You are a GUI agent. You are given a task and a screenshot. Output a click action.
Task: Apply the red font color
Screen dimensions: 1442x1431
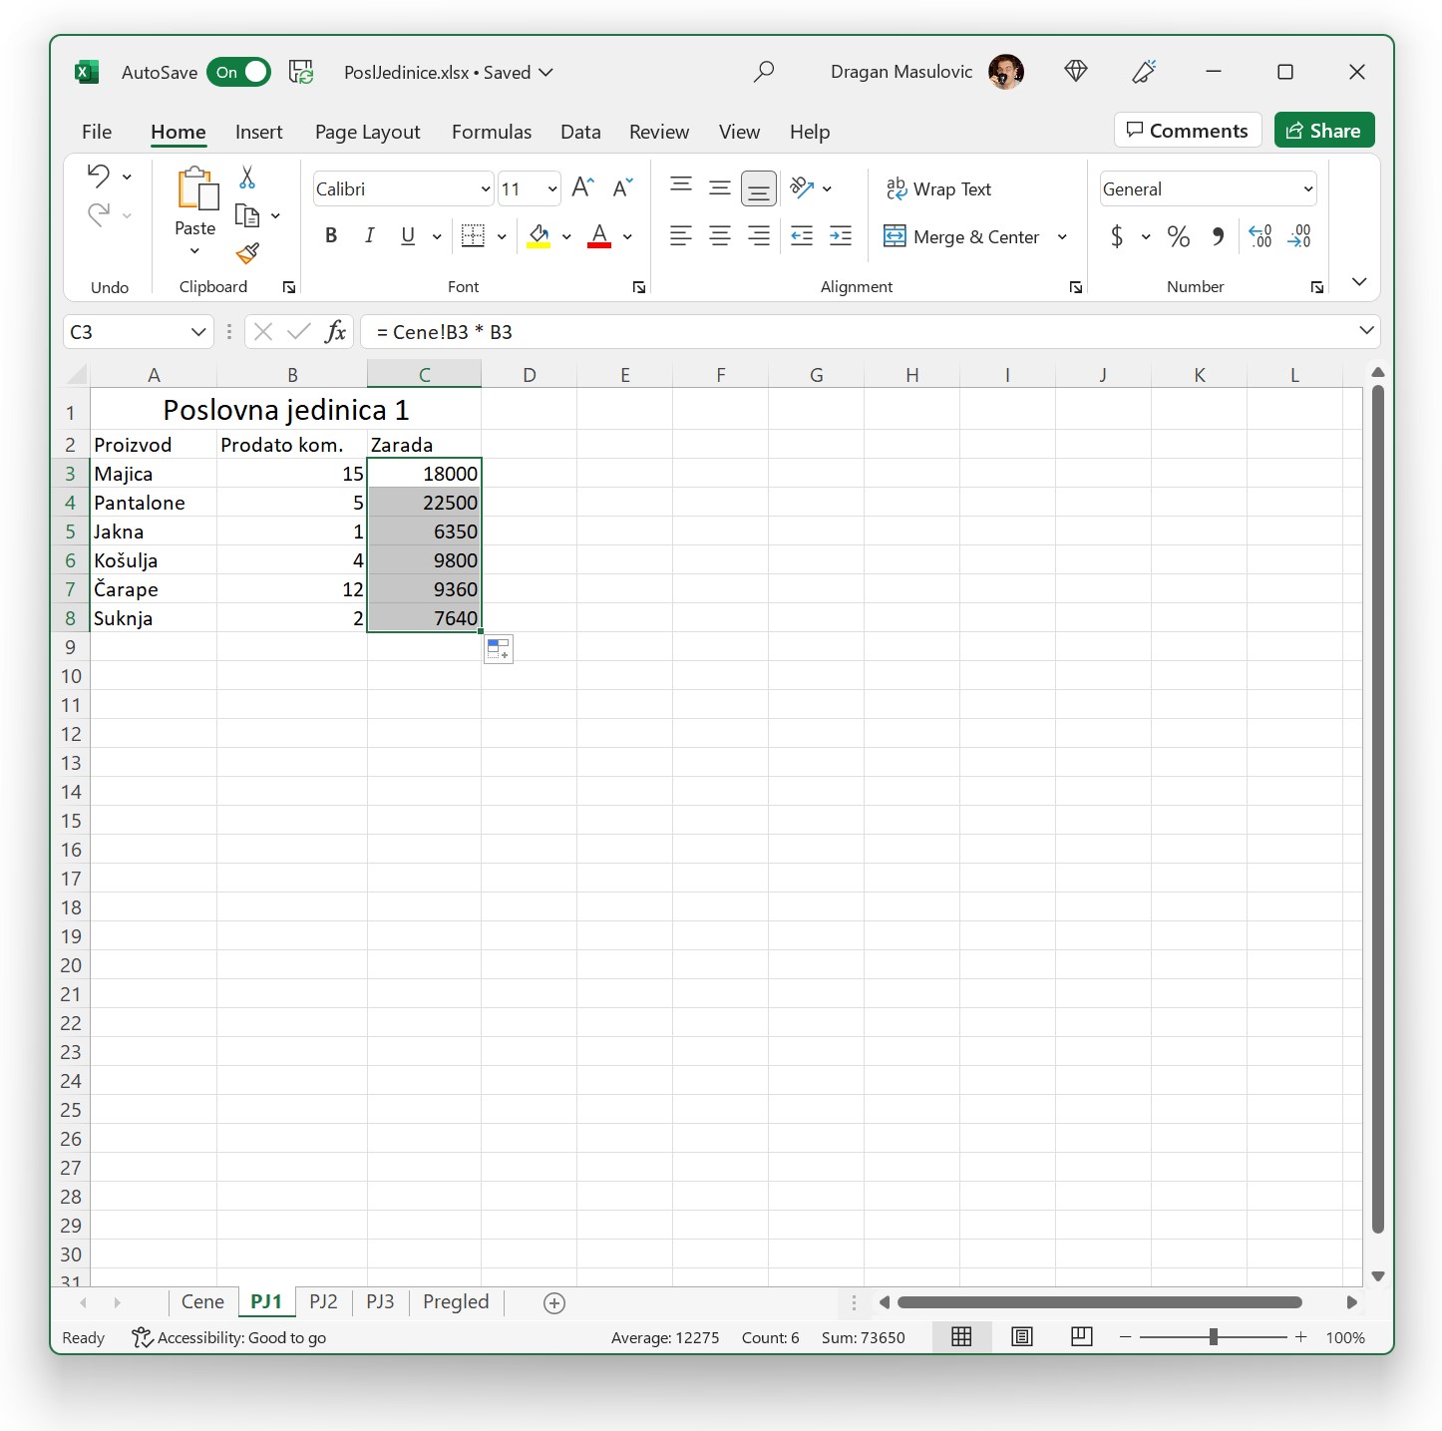(599, 236)
